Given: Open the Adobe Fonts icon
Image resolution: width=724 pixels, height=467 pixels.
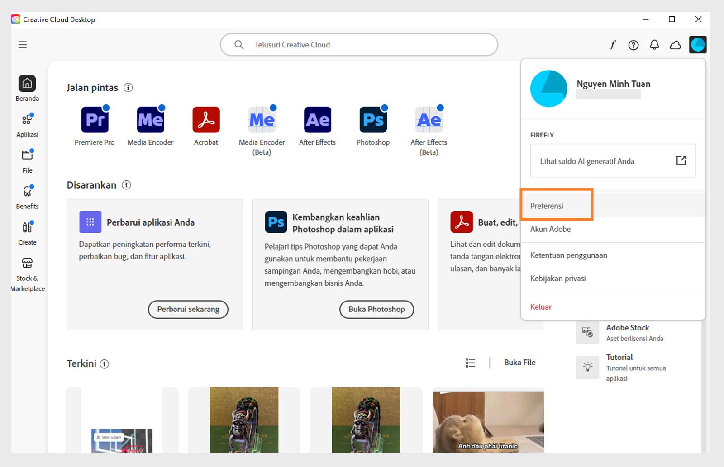Looking at the screenshot, I should (612, 45).
